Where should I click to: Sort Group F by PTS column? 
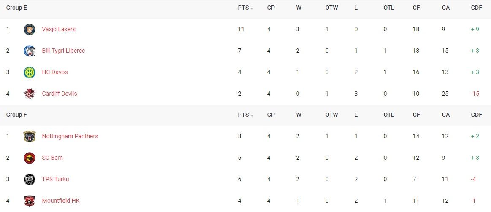pos(246,115)
